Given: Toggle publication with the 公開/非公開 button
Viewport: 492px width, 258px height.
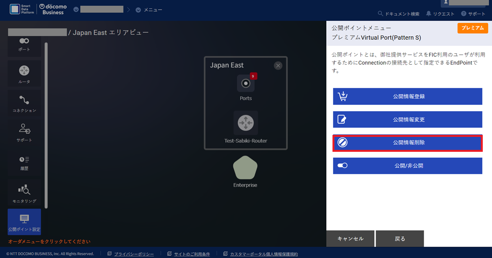Looking at the screenshot, I should pyautogui.click(x=407, y=166).
